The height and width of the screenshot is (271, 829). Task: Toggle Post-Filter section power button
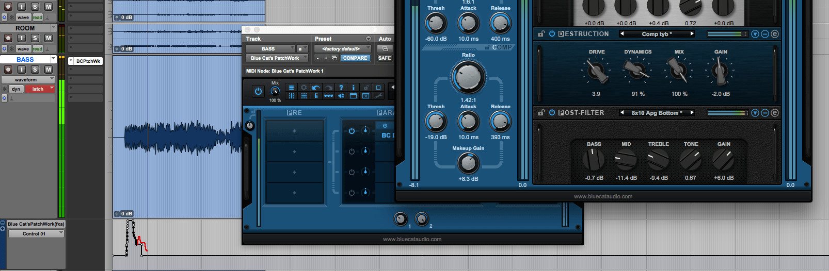552,113
